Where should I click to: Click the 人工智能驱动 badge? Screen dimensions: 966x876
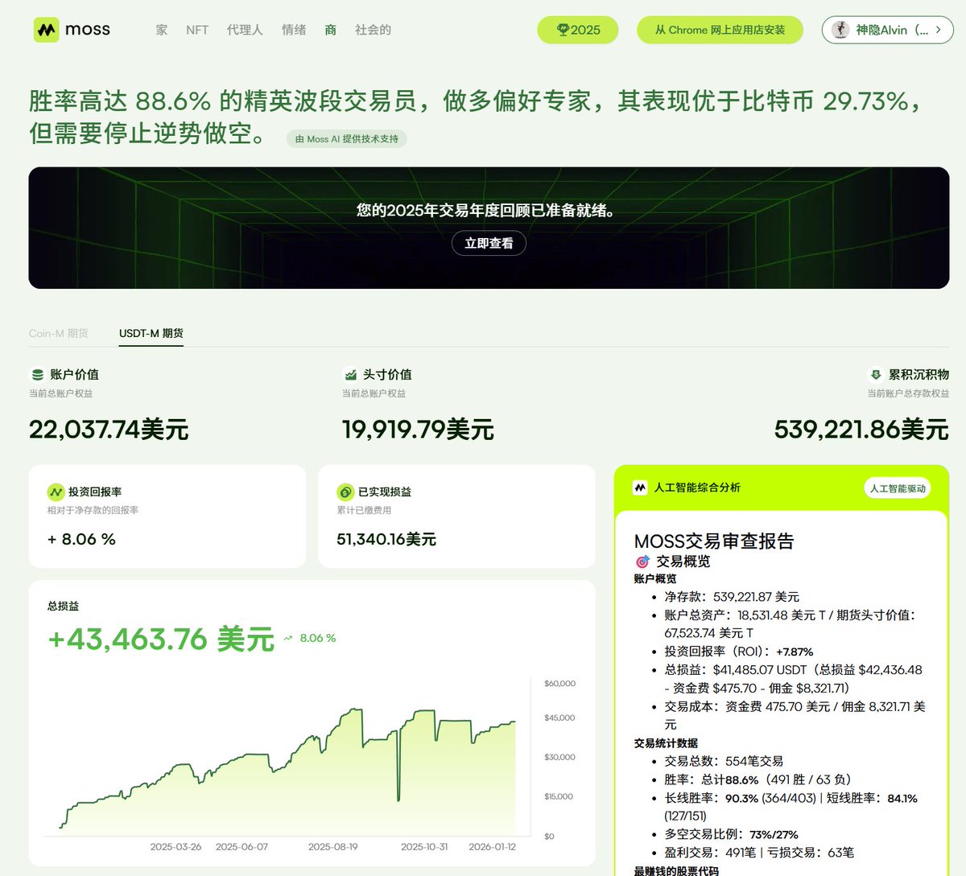[x=898, y=488]
